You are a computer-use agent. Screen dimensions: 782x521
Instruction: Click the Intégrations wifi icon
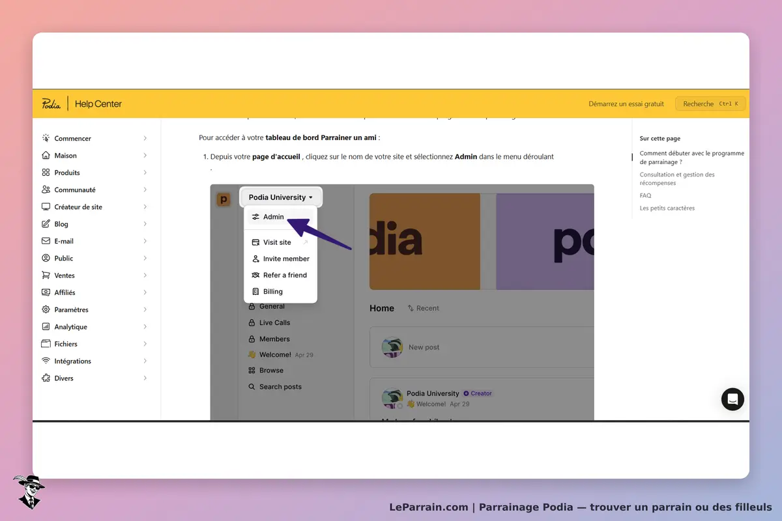pyautogui.click(x=46, y=361)
